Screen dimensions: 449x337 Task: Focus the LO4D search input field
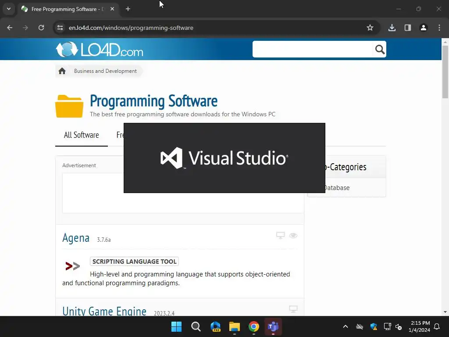tap(313, 49)
